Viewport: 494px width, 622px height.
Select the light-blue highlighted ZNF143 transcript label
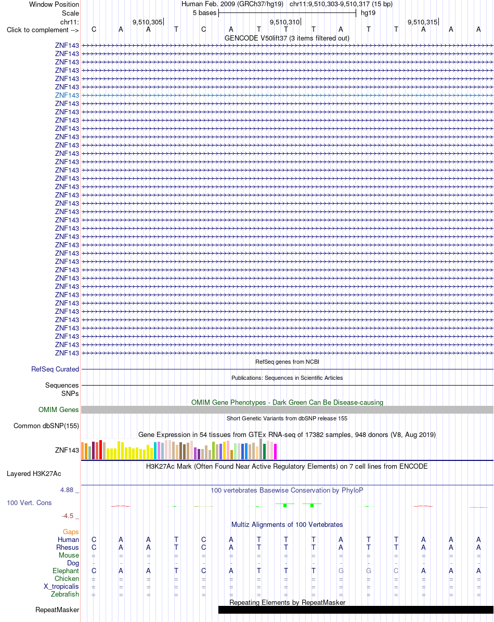pos(67,95)
